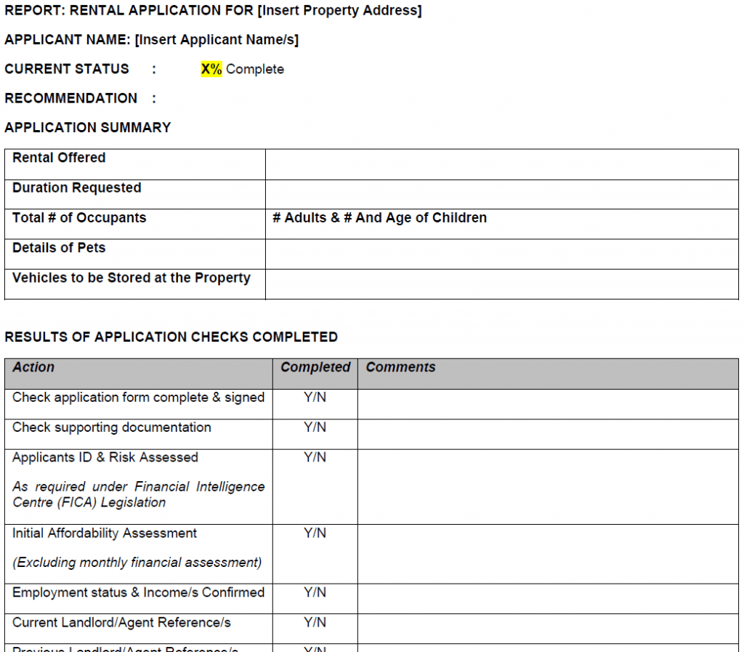
Task: Select the Insert Property Address placeholder
Action: coord(340,10)
